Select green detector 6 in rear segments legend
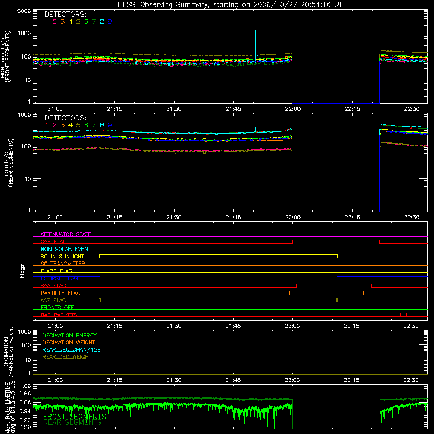The height and width of the screenshot is (434, 434). tap(86, 125)
